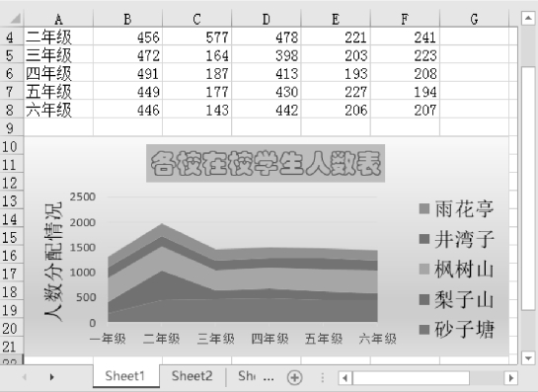This screenshot has width=538, height=392.
Task: Select column G header
Action: [x=474, y=19]
